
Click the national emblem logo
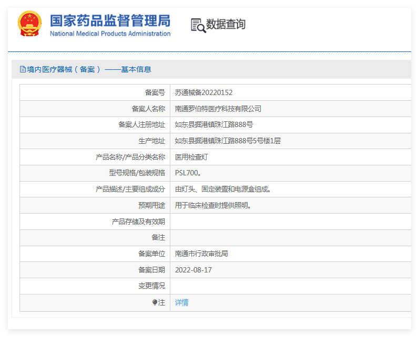(x=29, y=24)
